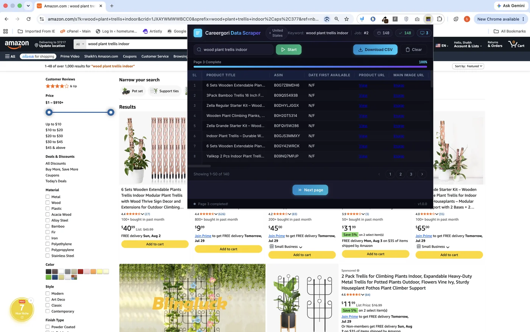Click the Ask Gemini sparkle icon
Viewport: 530px width, 332px height.
(499, 6)
